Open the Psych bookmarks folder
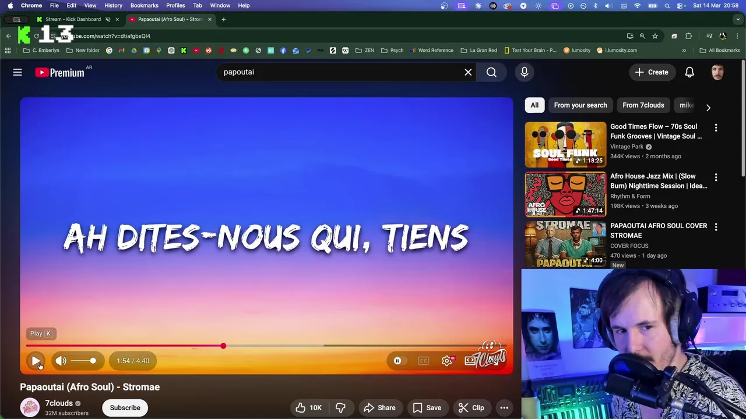The height and width of the screenshot is (419, 746). [392, 51]
